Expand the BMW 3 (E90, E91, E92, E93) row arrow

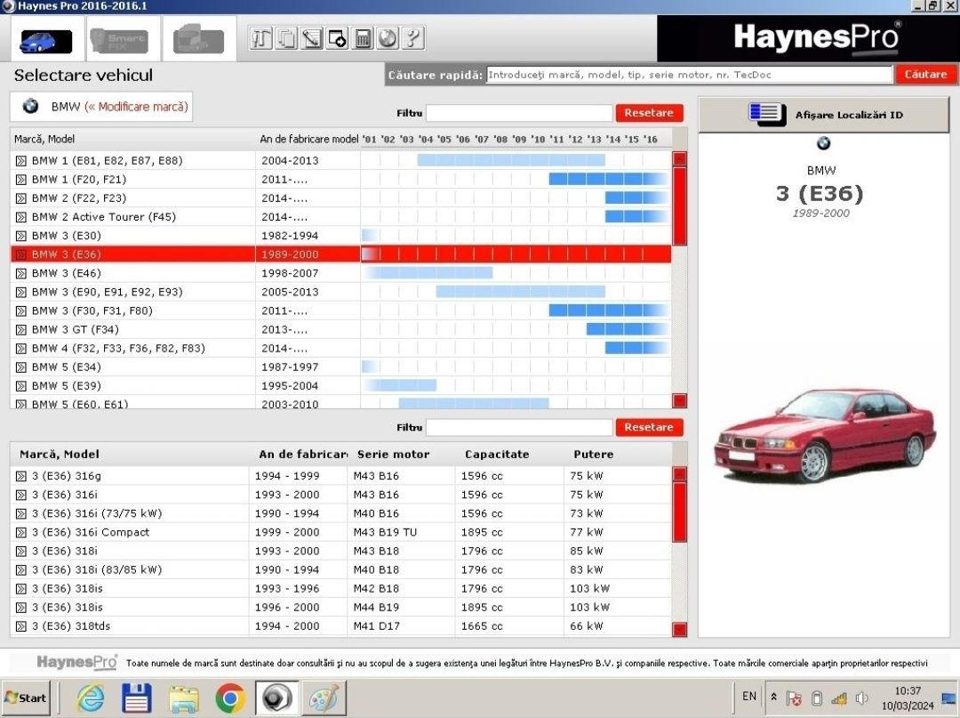pos(20,292)
